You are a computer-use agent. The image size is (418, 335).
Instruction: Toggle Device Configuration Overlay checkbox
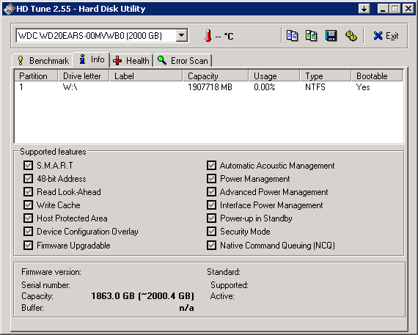pyautogui.click(x=28, y=231)
